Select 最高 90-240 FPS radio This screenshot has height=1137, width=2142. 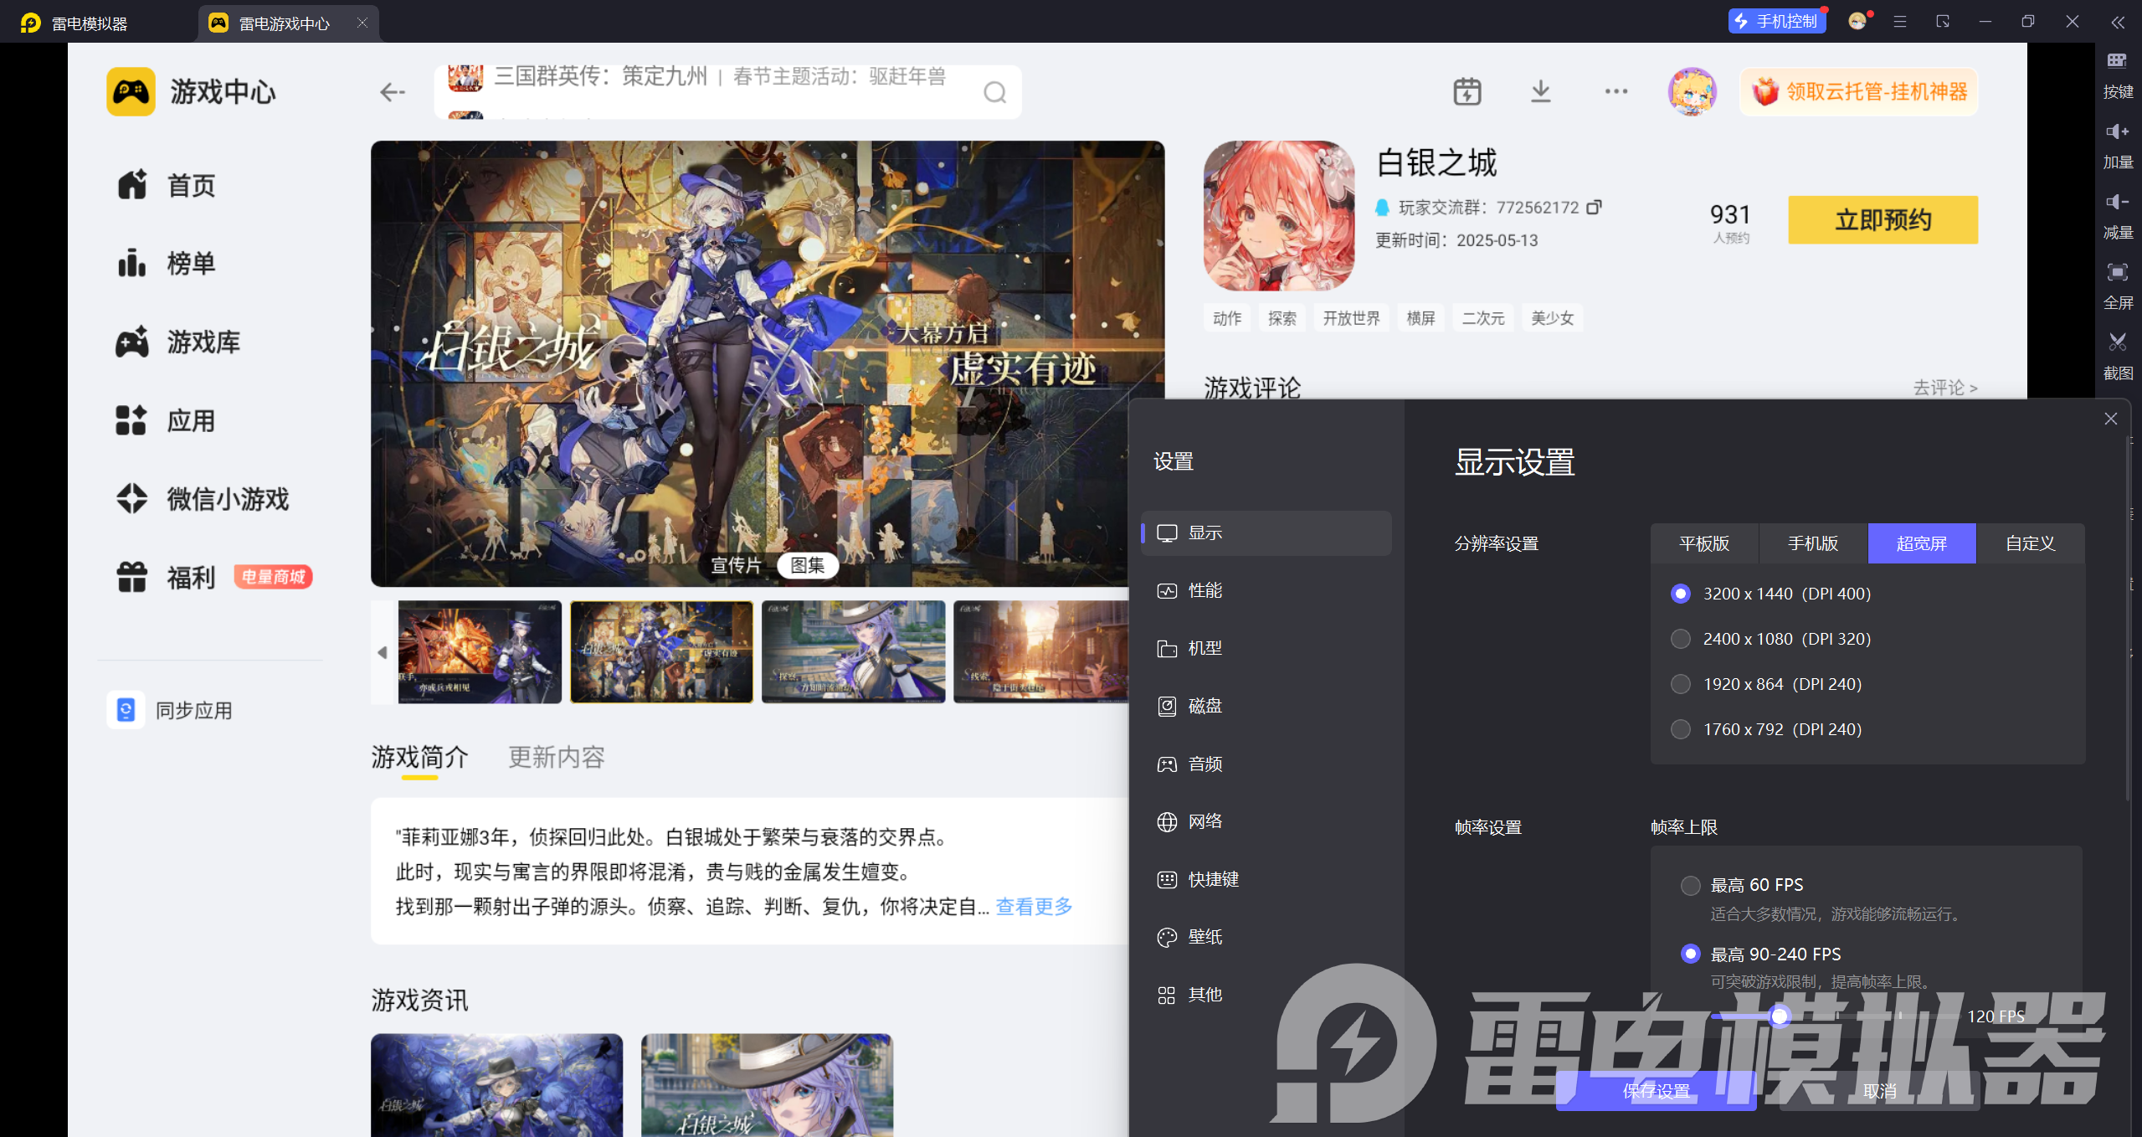(1690, 954)
